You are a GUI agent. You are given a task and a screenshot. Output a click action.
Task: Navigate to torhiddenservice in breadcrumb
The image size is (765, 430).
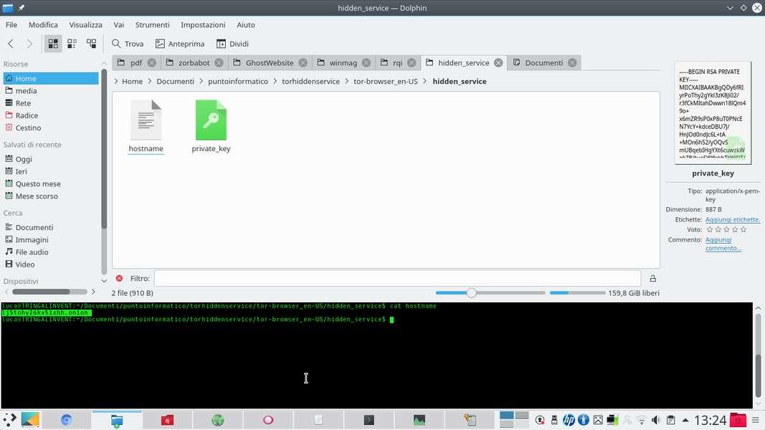point(310,82)
